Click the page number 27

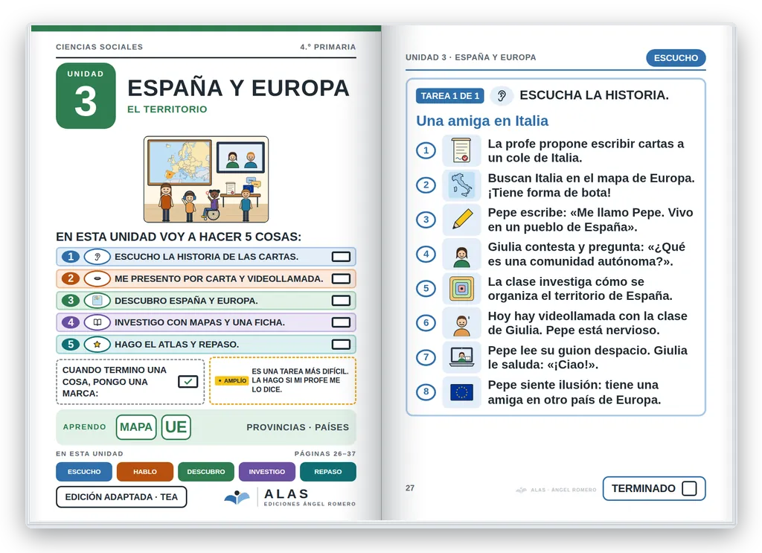tap(410, 488)
